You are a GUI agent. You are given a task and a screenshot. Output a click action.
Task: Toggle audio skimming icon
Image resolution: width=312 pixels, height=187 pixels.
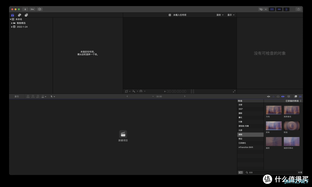tap(273, 97)
